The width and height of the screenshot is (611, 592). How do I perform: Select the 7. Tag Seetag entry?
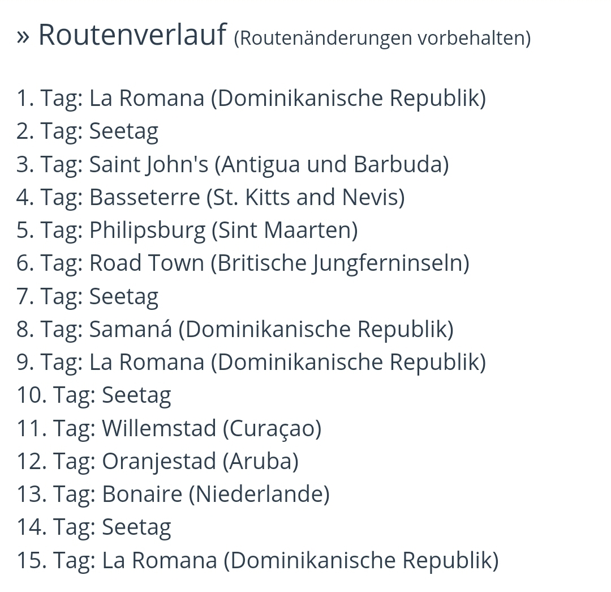87,296
